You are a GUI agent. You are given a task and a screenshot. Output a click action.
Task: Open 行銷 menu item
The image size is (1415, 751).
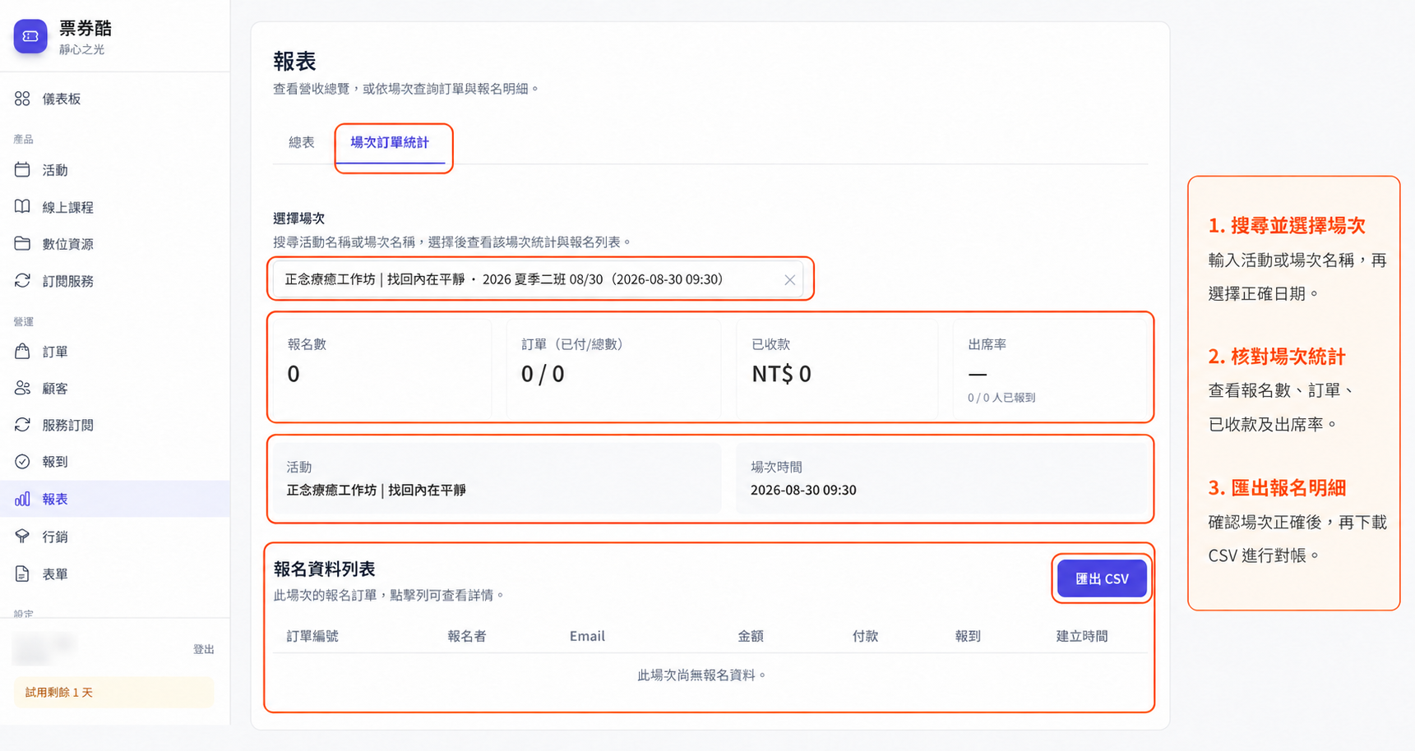pos(115,537)
